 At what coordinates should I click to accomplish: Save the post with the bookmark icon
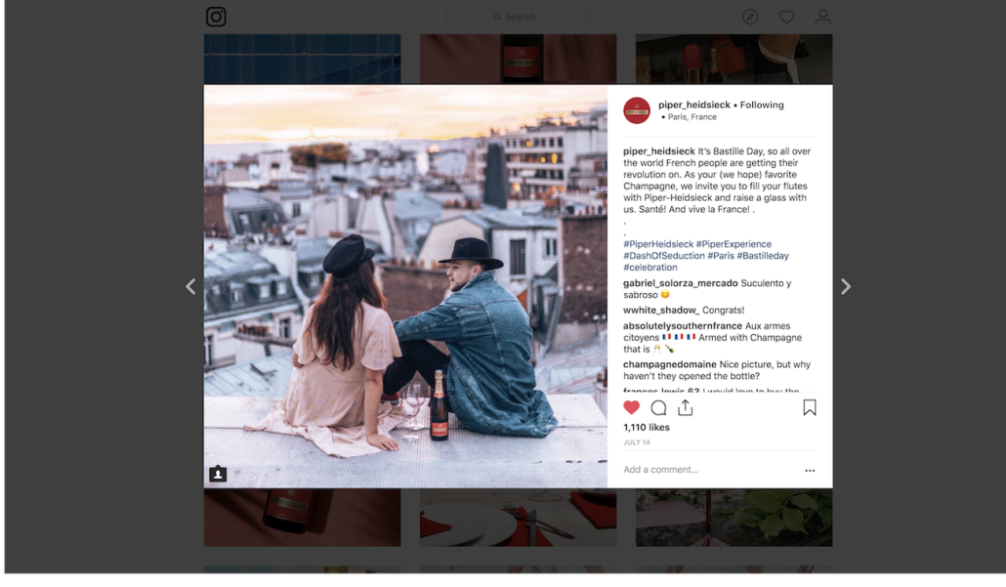coord(810,407)
